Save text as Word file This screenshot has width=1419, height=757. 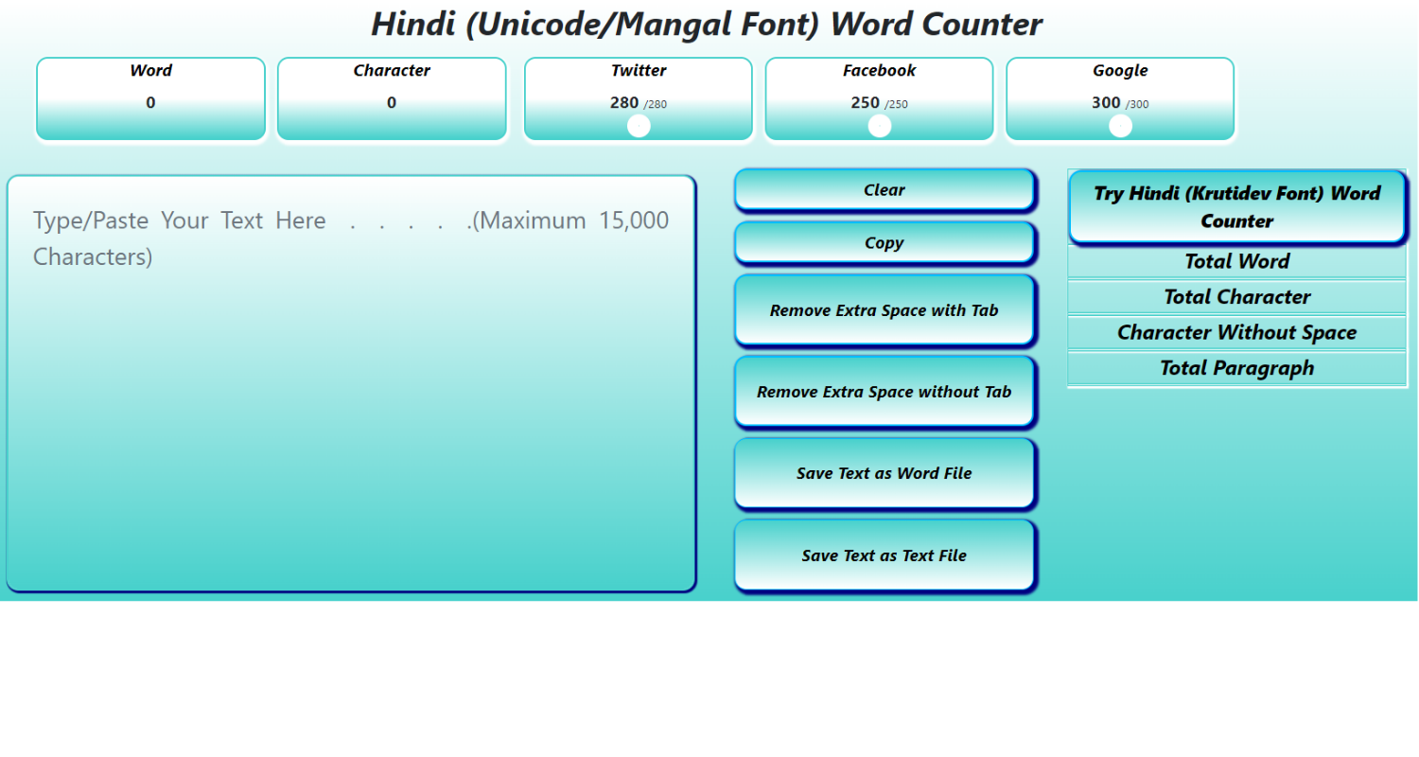(884, 473)
